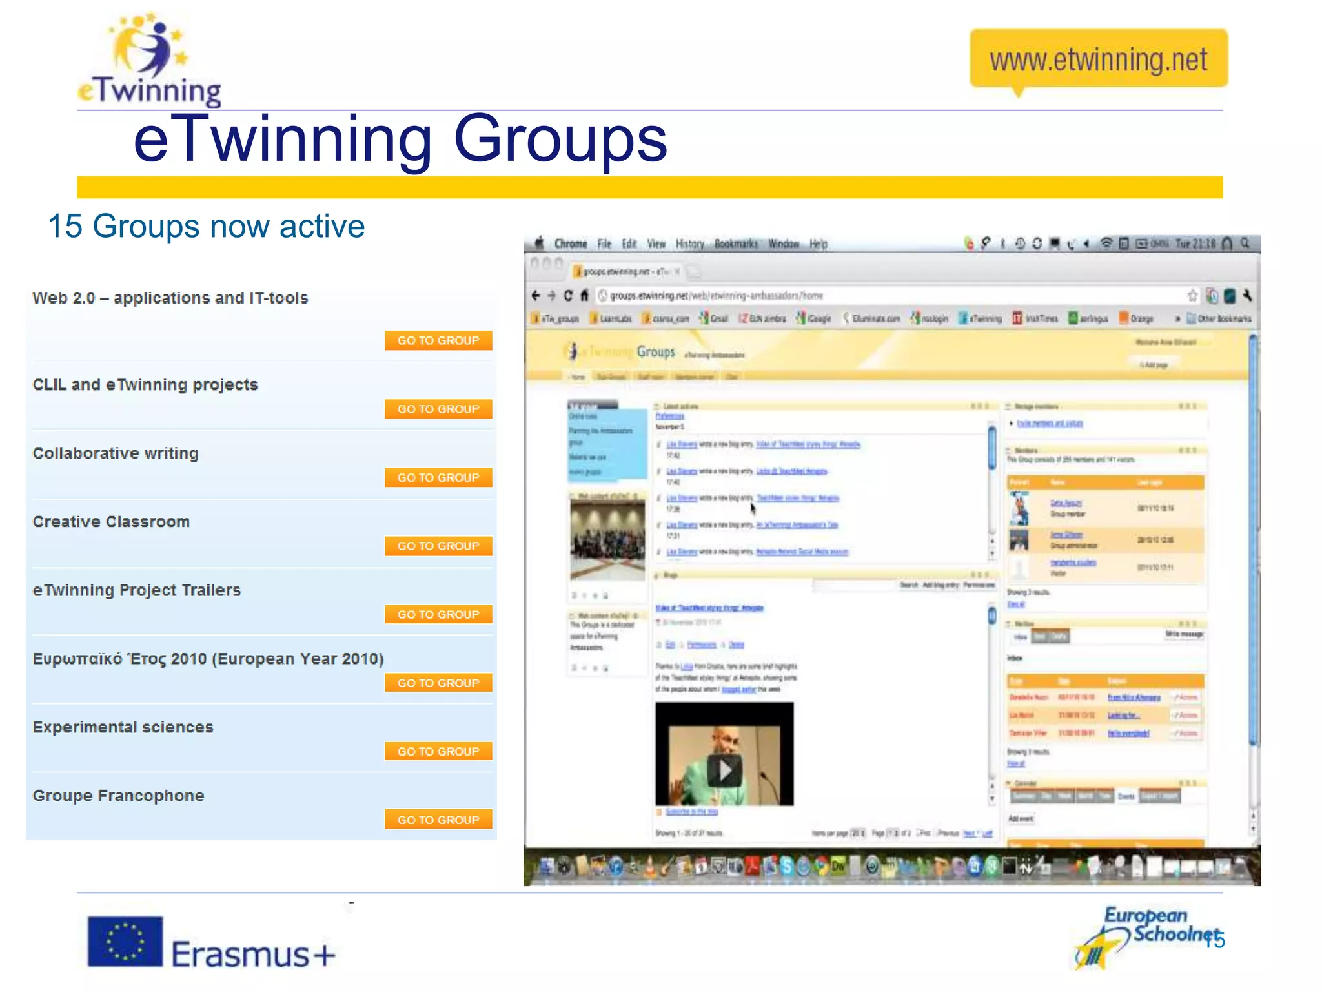Open the Chrome application menu
This screenshot has height=992, width=1322.
pyautogui.click(x=571, y=243)
